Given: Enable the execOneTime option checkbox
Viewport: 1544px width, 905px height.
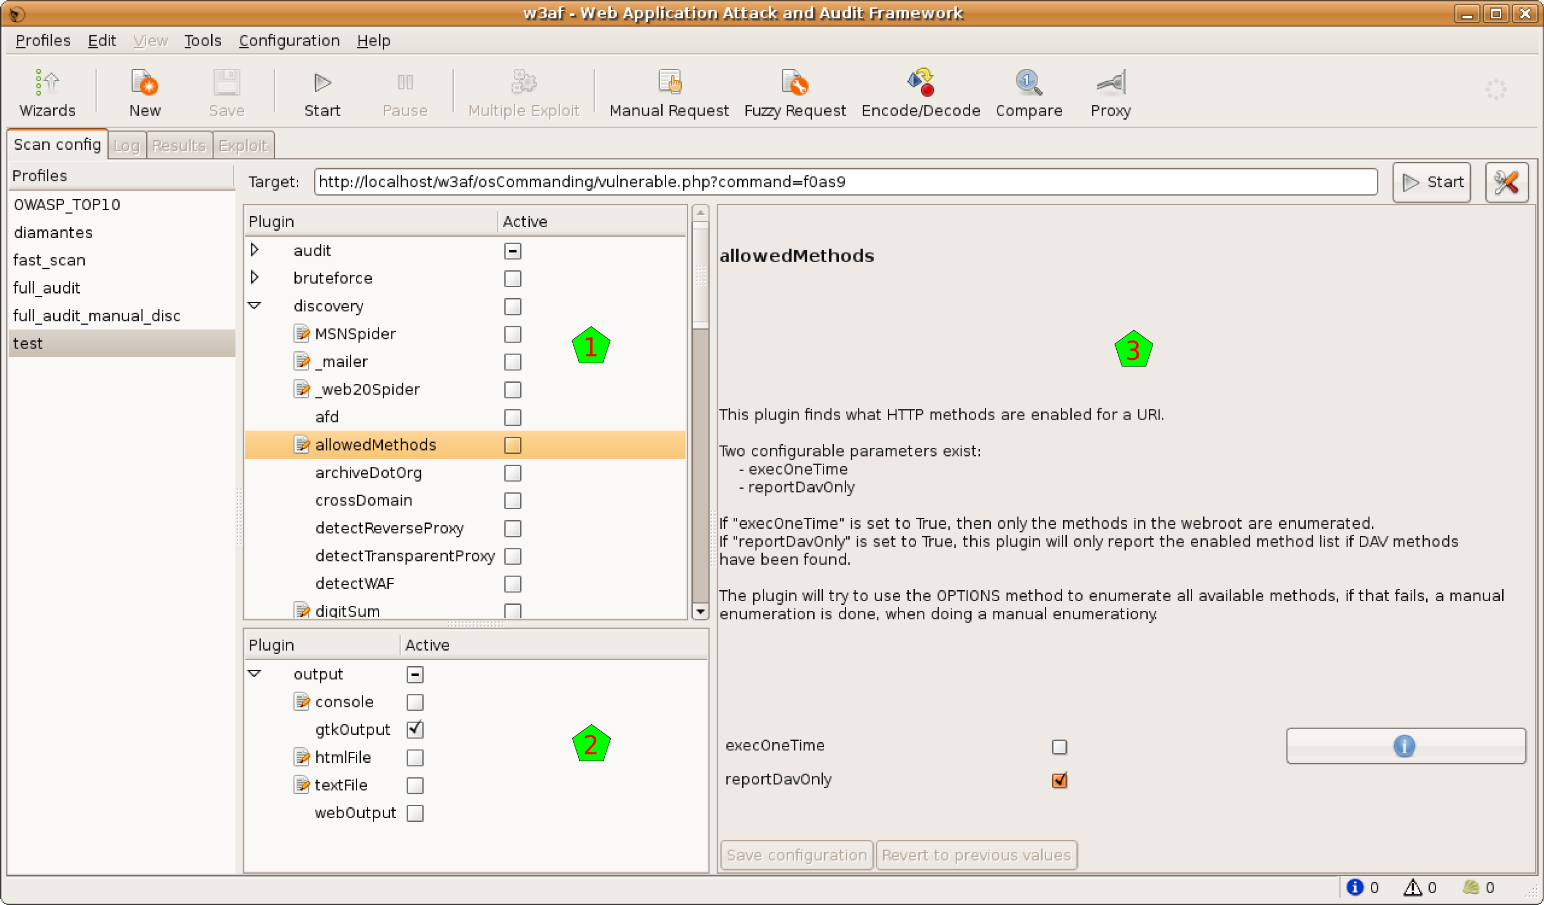Looking at the screenshot, I should point(1059,746).
